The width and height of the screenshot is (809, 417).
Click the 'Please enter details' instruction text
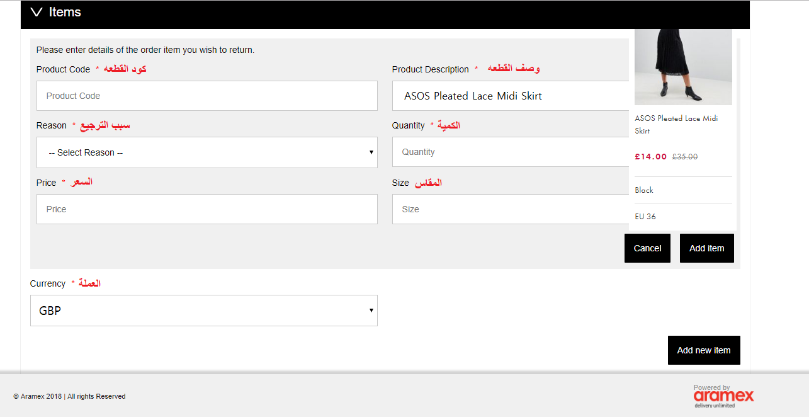[x=145, y=50]
